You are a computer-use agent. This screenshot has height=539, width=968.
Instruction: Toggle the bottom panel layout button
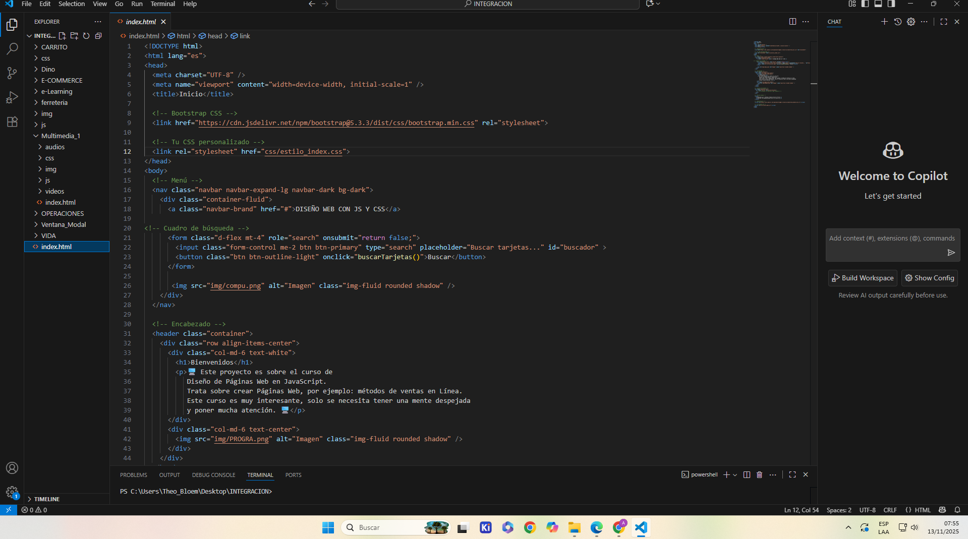click(878, 4)
